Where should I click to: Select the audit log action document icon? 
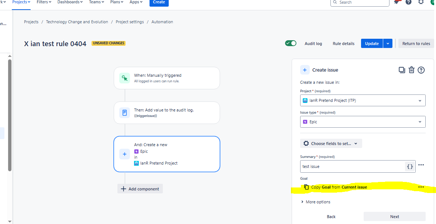point(124,113)
